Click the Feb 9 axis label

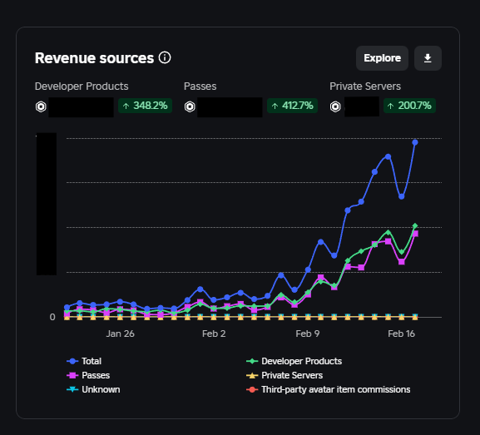click(x=308, y=334)
